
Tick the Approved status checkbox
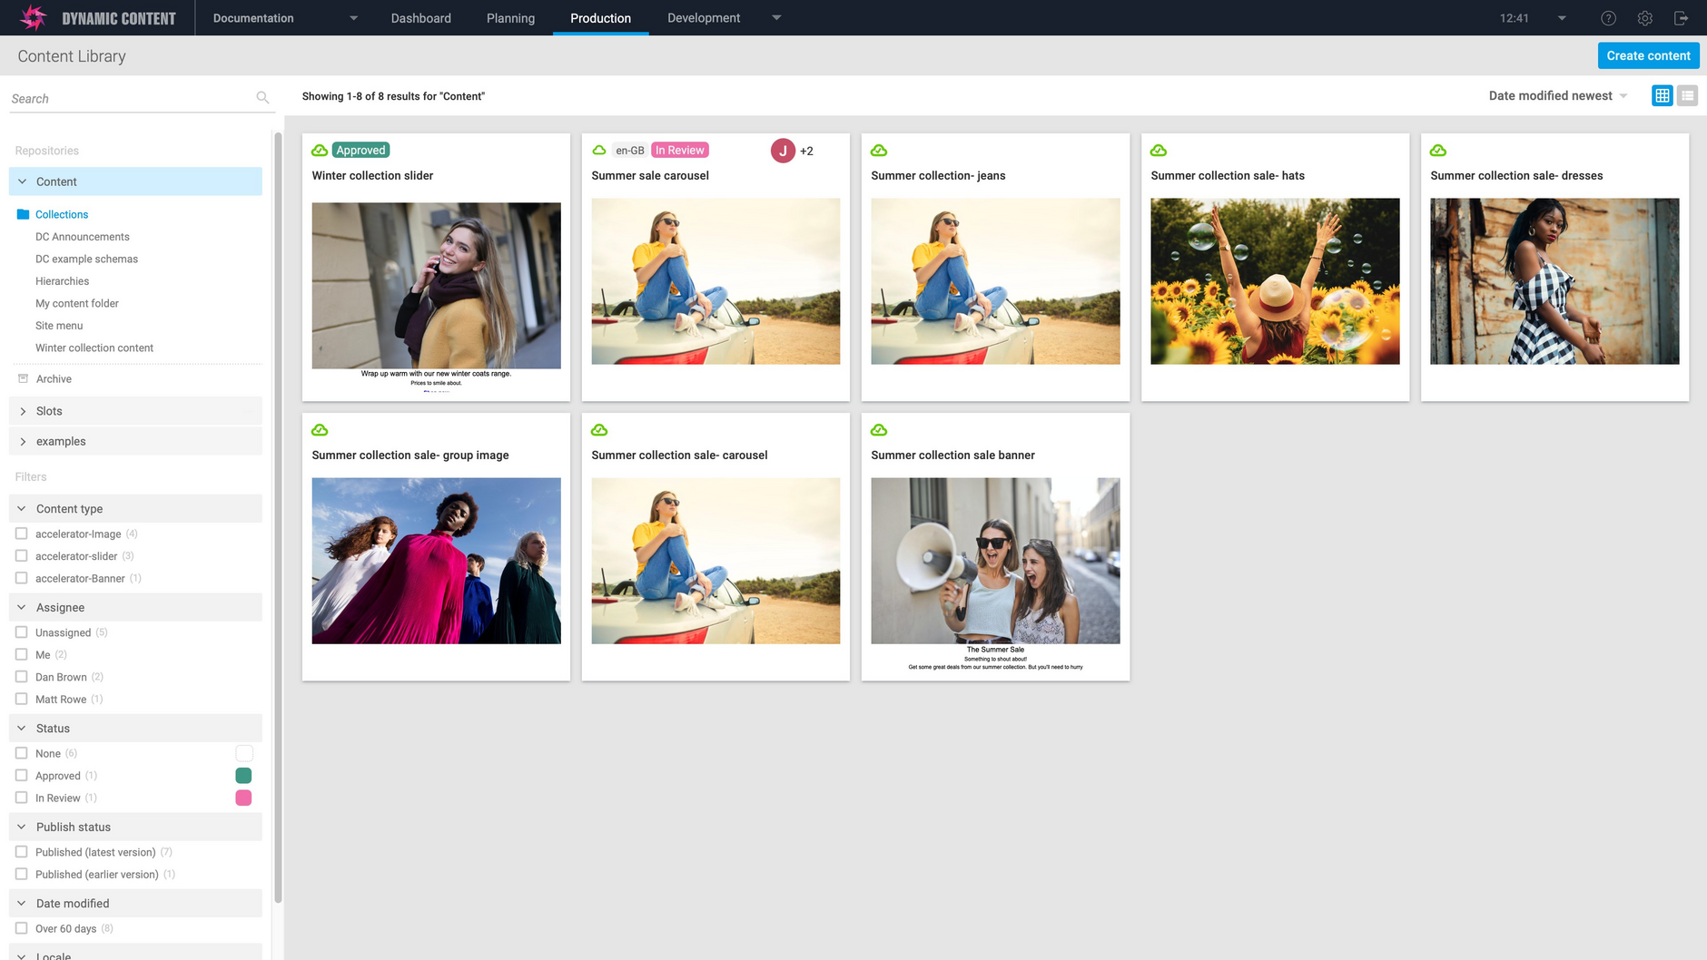pos(22,776)
